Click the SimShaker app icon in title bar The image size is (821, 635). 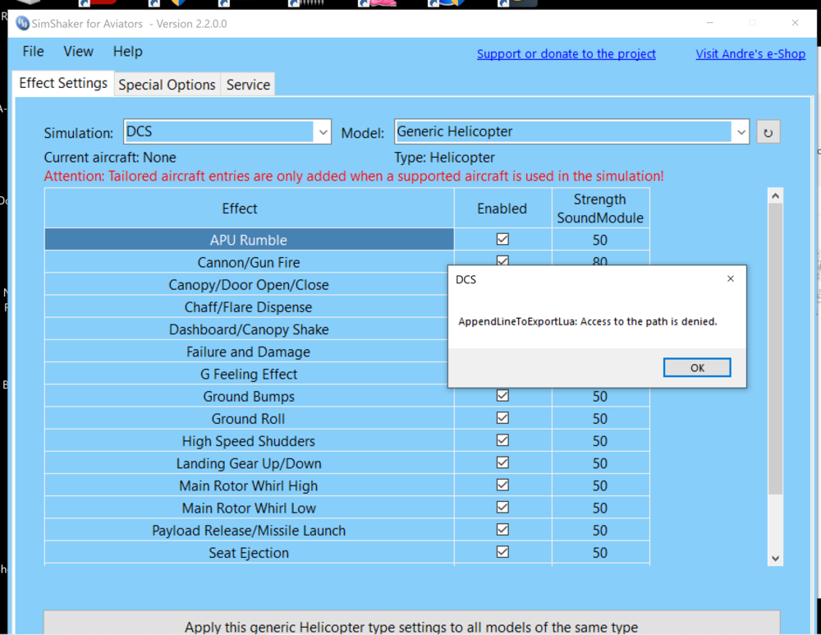pyautogui.click(x=22, y=24)
